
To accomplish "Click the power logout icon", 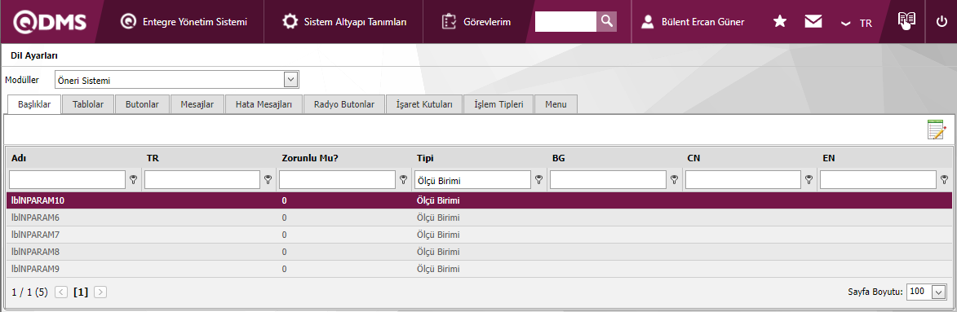I will [x=941, y=22].
